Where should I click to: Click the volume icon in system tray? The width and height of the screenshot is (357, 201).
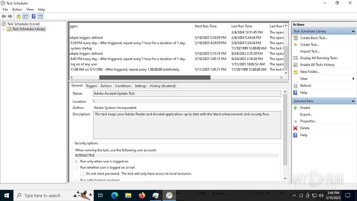[x=321, y=195]
